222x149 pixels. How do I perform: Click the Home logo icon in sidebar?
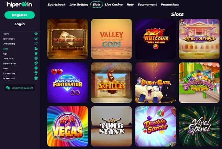tap(36, 33)
